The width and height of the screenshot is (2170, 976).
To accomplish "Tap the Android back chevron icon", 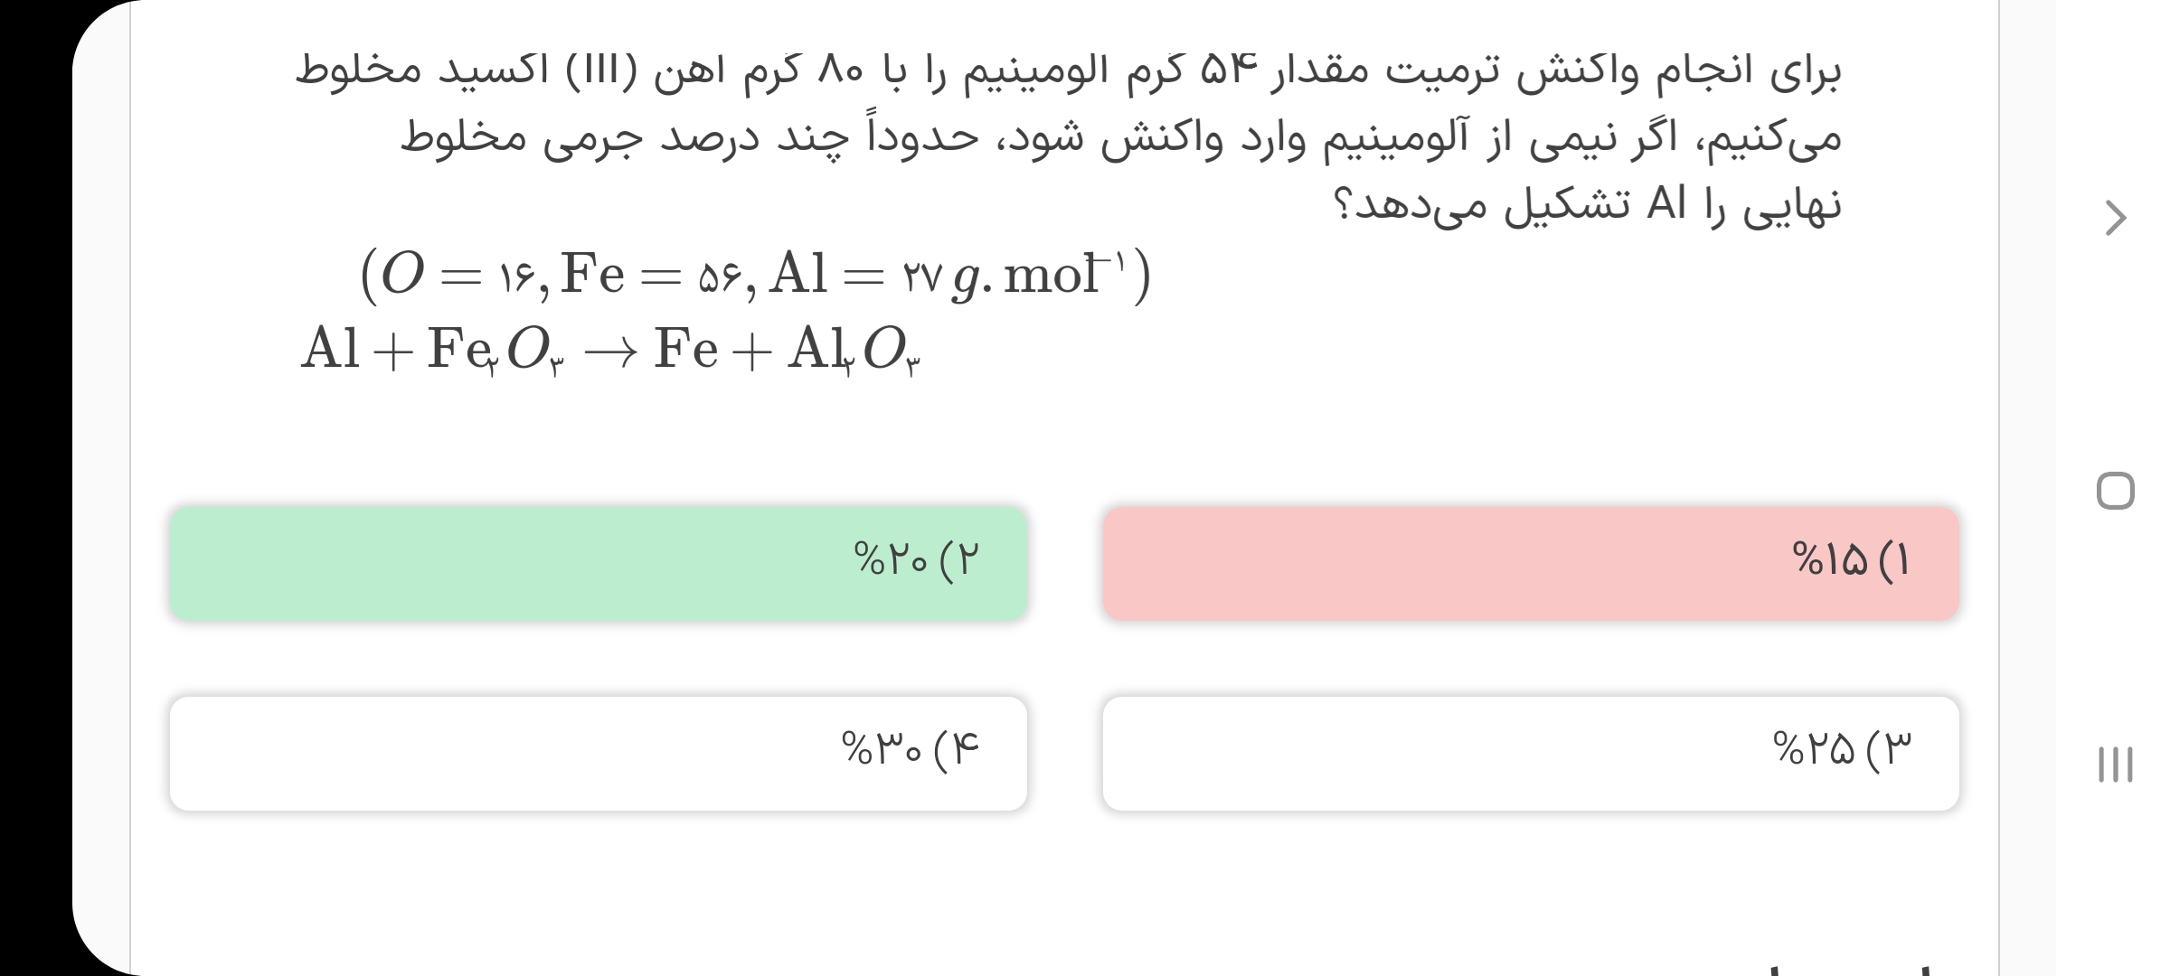I will click(2115, 218).
